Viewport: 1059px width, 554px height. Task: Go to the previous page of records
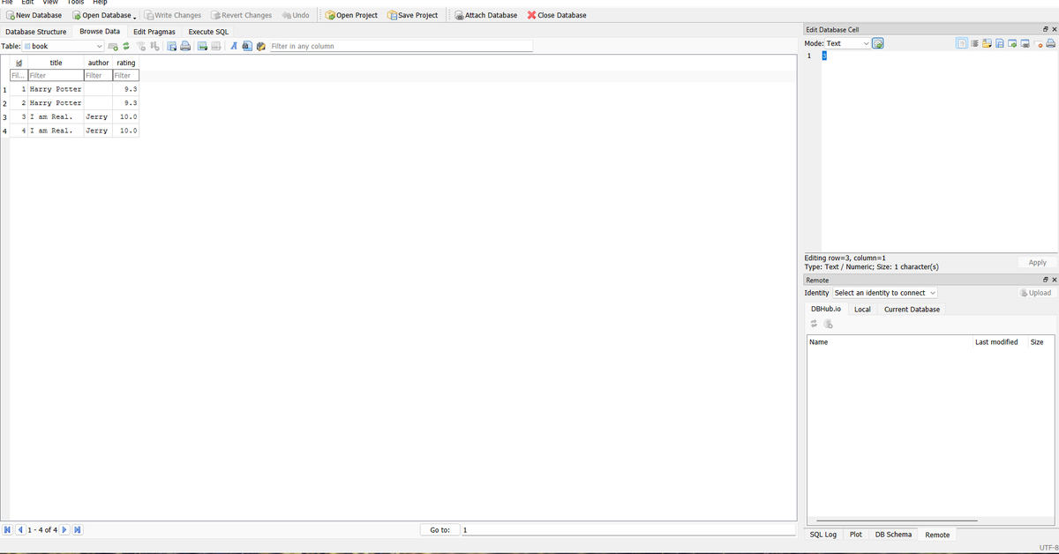pos(20,530)
